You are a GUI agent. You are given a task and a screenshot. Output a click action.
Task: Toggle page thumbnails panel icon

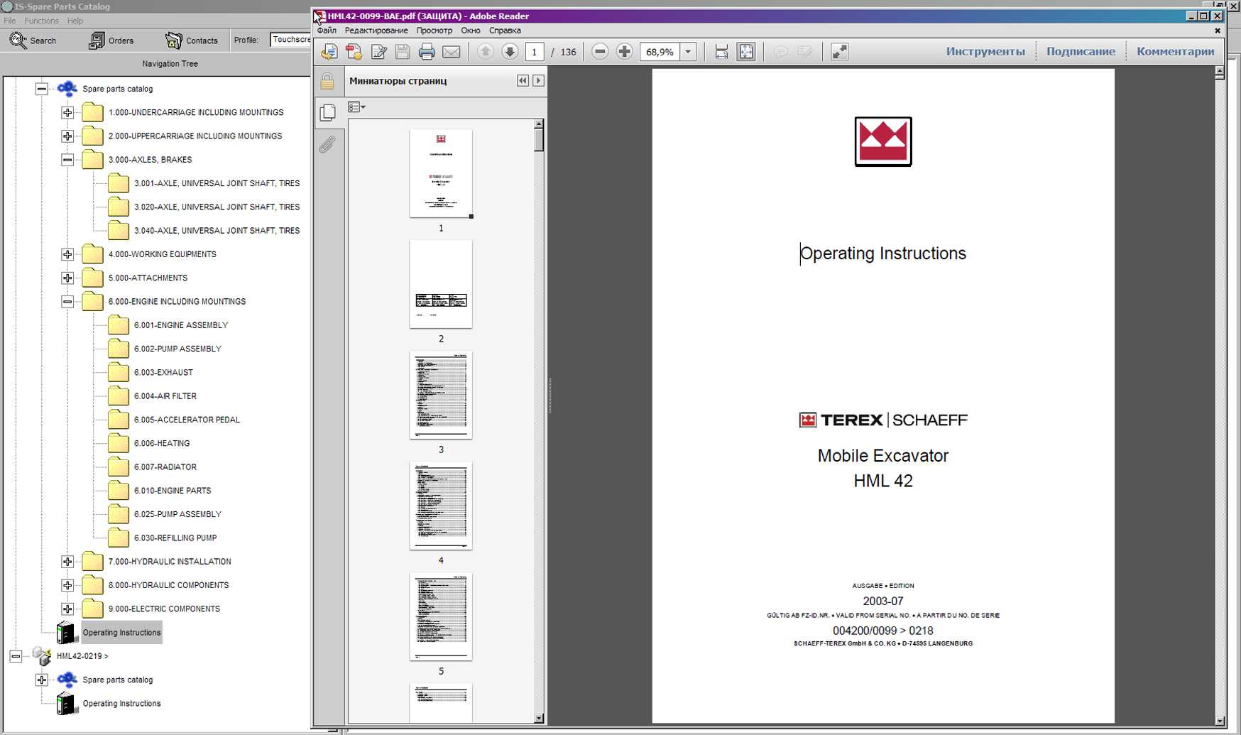click(x=327, y=112)
